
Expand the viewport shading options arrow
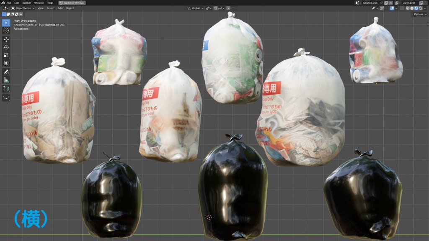coord(425,8)
